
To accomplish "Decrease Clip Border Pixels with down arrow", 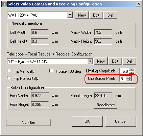I will [x=129, y=80].
